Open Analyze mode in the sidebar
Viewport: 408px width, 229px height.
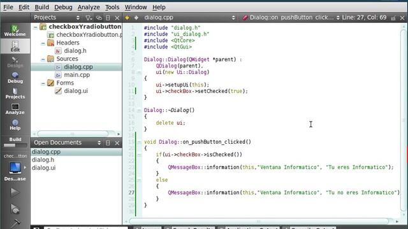[x=15, y=109]
